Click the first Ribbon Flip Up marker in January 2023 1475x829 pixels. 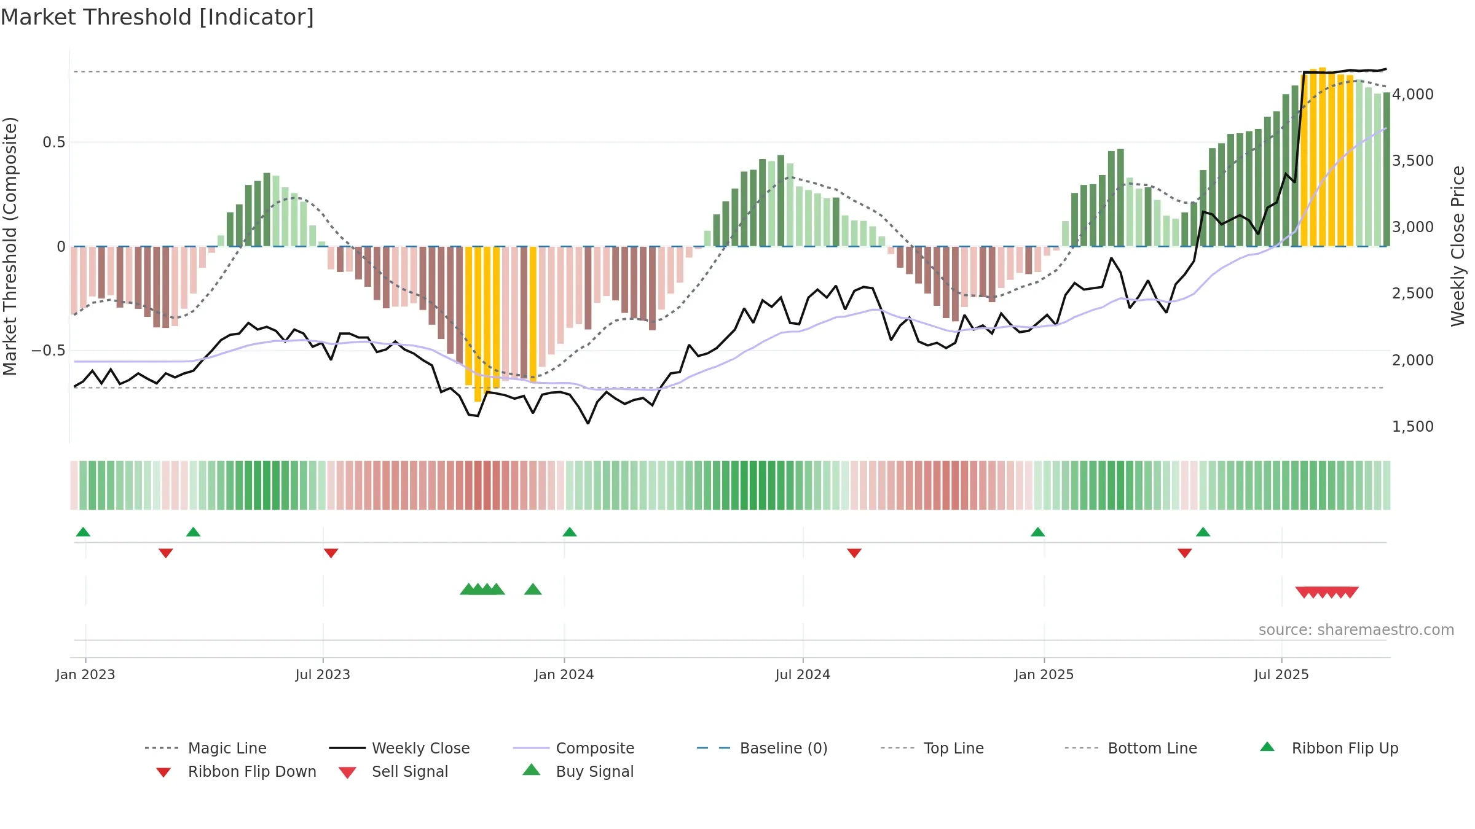point(83,532)
